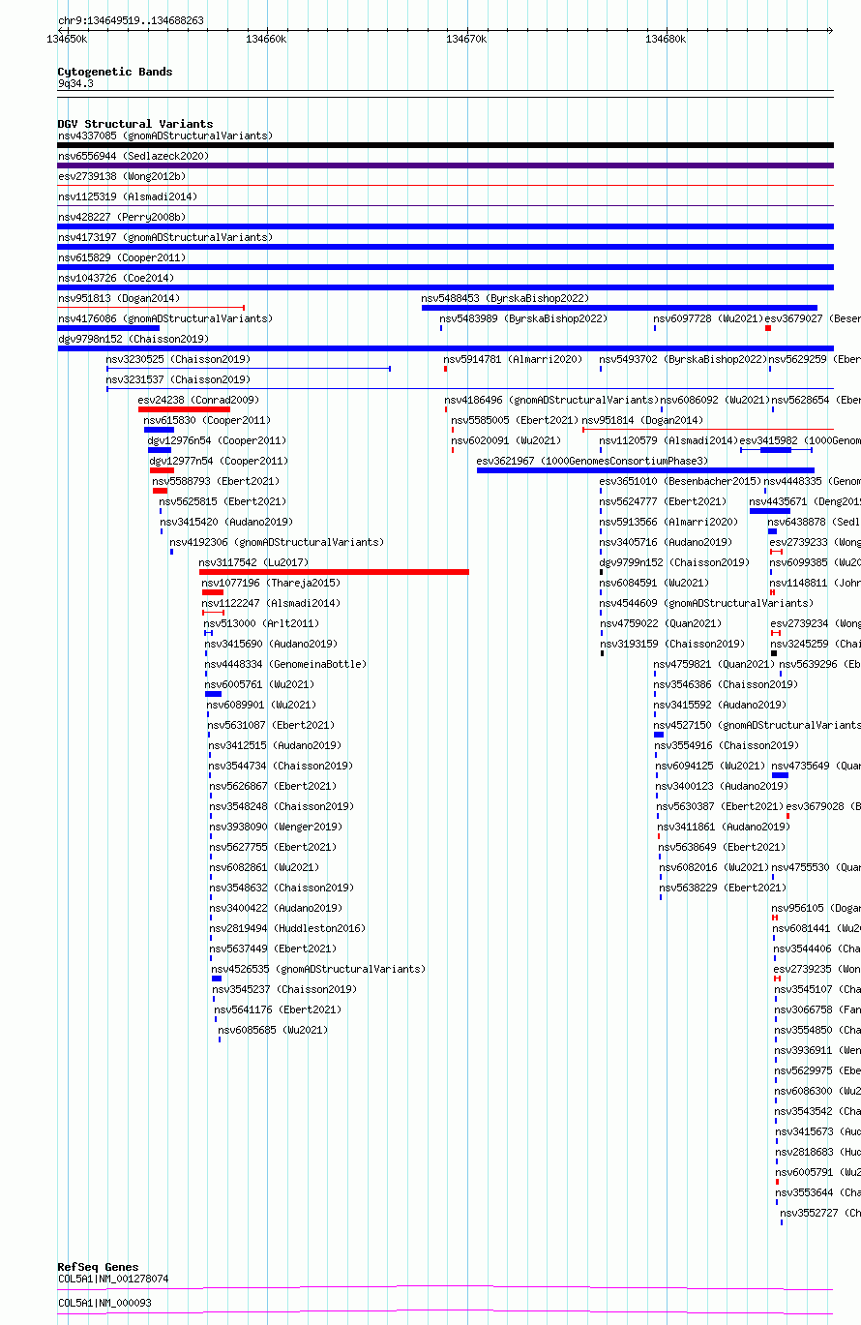Viewport: 861px width, 1325px height.
Task: Open nsv1077196 (Thareja2015) variant
Action: coord(271,583)
